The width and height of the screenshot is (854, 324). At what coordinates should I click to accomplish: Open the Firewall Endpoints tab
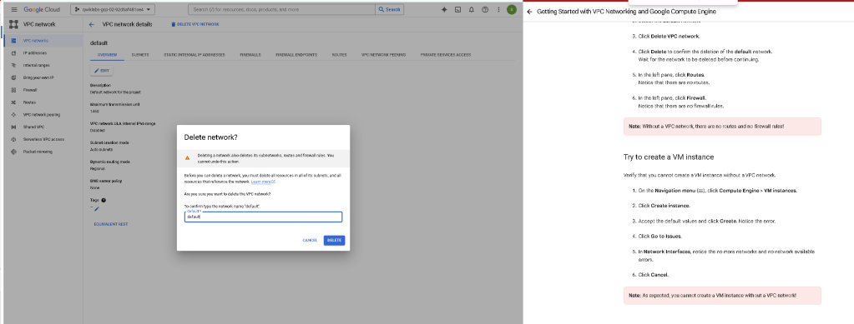pos(296,55)
